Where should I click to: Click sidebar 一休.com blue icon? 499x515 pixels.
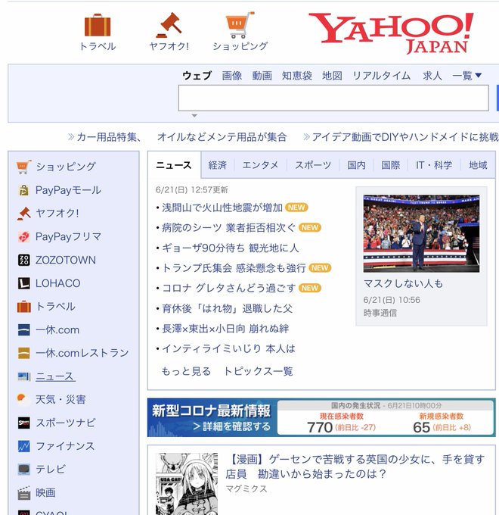point(24,329)
